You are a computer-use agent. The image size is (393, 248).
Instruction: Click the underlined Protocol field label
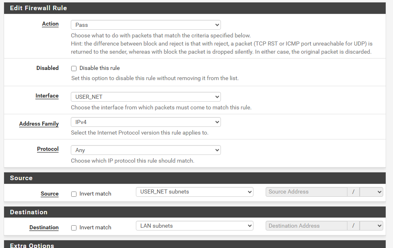click(x=48, y=149)
